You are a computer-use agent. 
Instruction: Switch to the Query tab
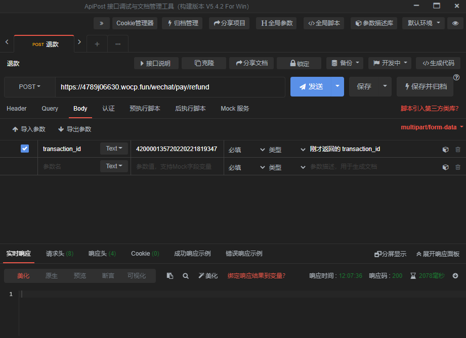tap(50, 109)
